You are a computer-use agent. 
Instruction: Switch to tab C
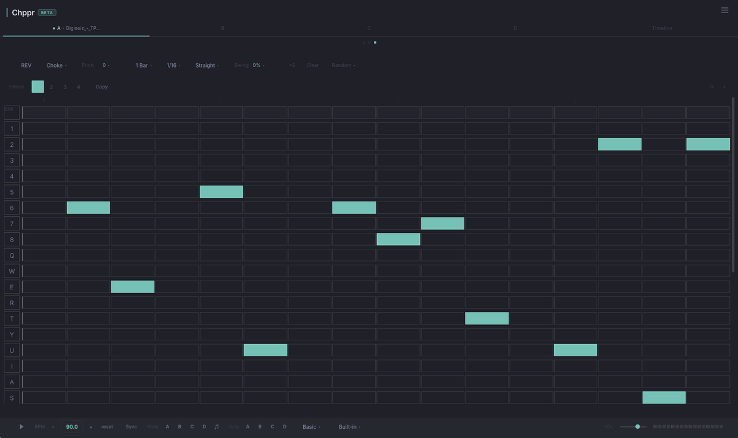coord(369,28)
